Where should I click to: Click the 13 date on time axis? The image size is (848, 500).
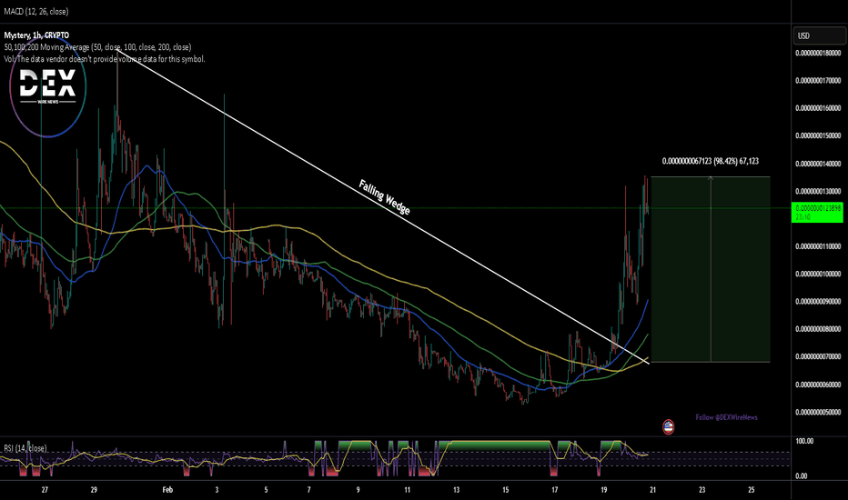(x=457, y=490)
